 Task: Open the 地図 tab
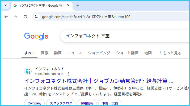[148, 53]
